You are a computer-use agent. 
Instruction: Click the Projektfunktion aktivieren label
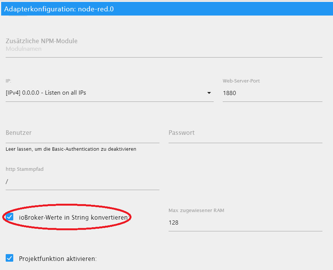point(58,259)
